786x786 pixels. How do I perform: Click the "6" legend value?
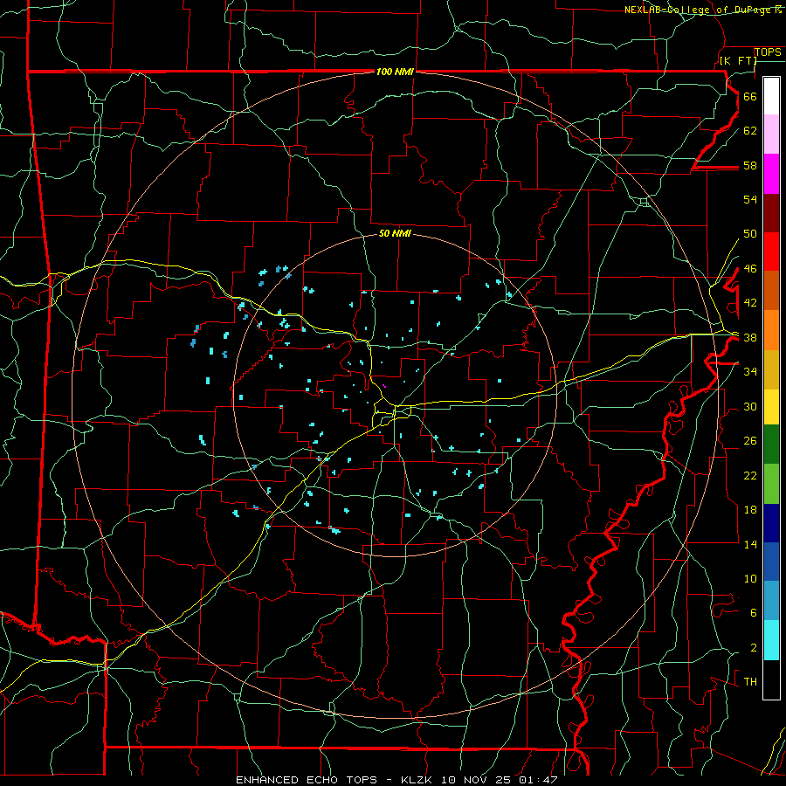click(x=753, y=613)
